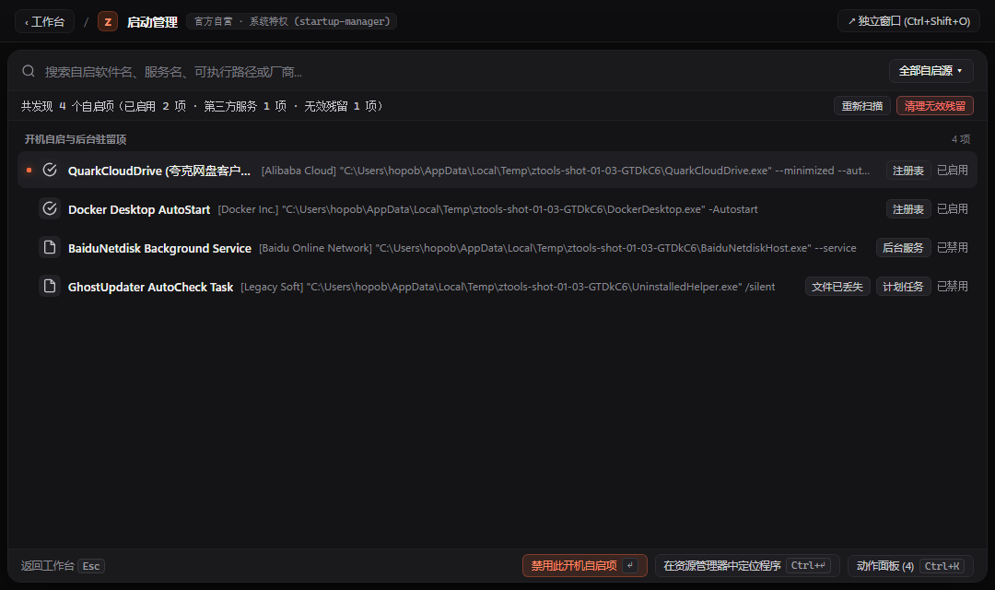Click 已禁用 status on BaiduNetdisk row

(x=953, y=248)
